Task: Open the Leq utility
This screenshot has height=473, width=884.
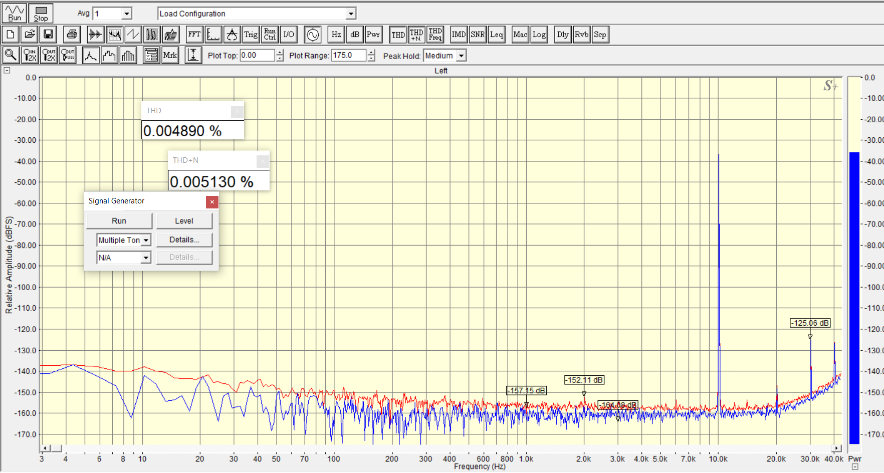Action: point(497,35)
